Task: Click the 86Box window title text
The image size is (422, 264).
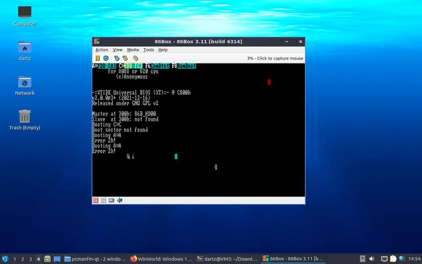Action: [198, 42]
